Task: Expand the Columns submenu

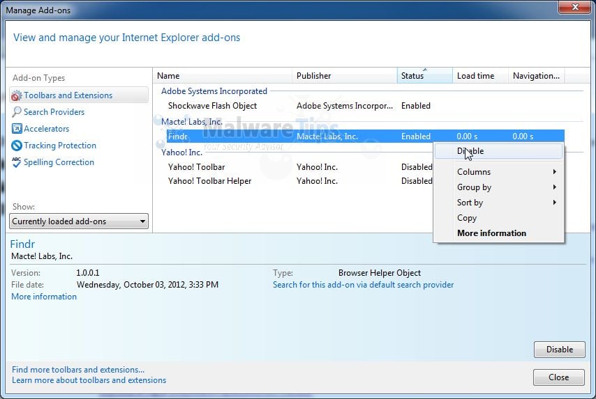Action: point(498,172)
